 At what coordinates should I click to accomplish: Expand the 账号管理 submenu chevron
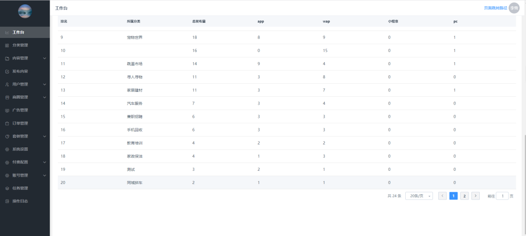(x=45, y=175)
